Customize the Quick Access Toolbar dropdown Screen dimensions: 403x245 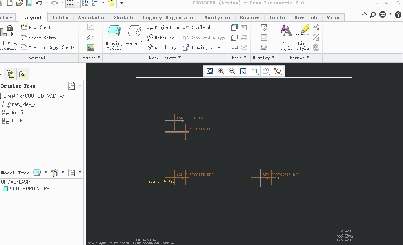pos(122,3)
